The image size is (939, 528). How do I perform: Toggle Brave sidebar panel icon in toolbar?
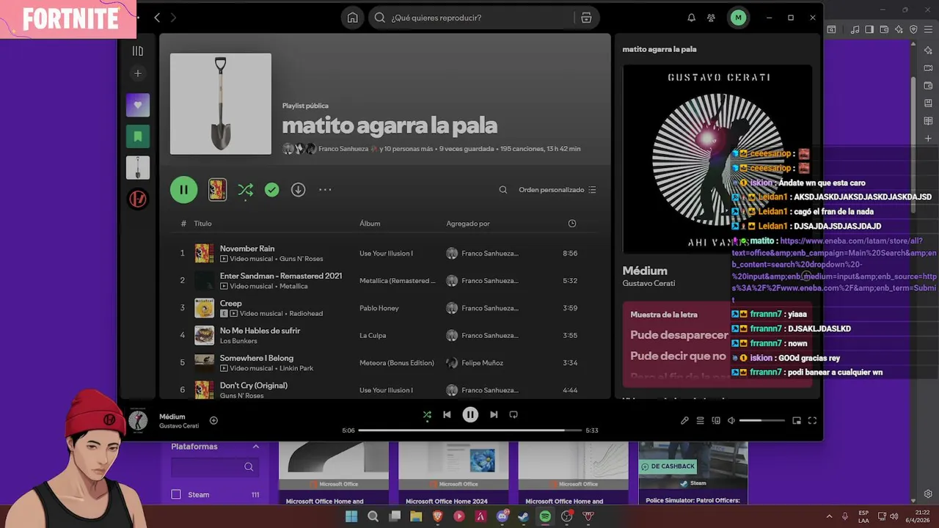tap(869, 29)
